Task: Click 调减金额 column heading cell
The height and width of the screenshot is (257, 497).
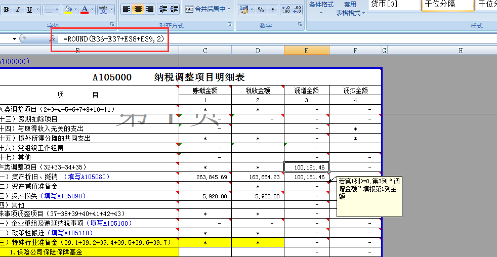Action: [x=355, y=91]
